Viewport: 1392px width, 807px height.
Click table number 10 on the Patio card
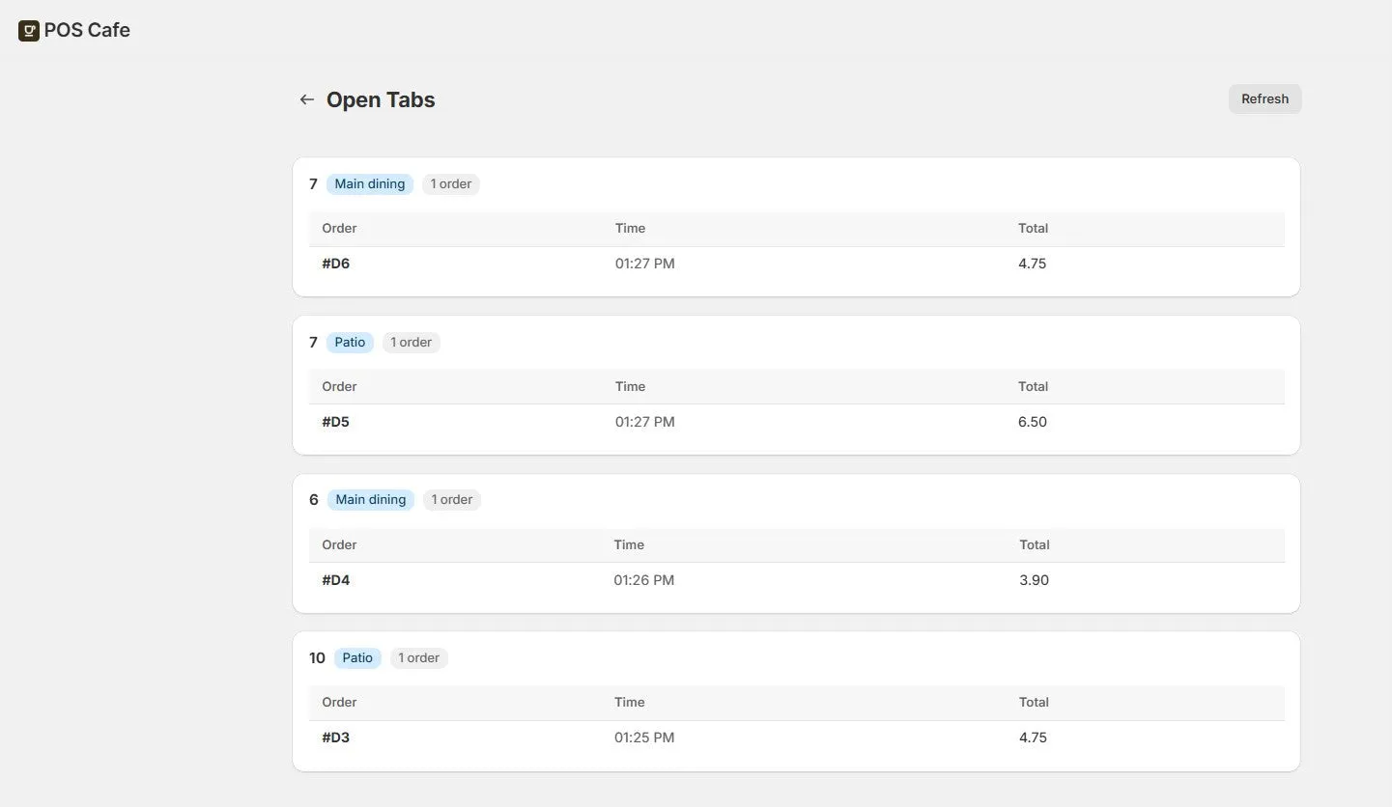pyautogui.click(x=317, y=657)
